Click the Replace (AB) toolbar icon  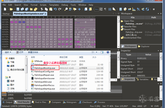70,9
